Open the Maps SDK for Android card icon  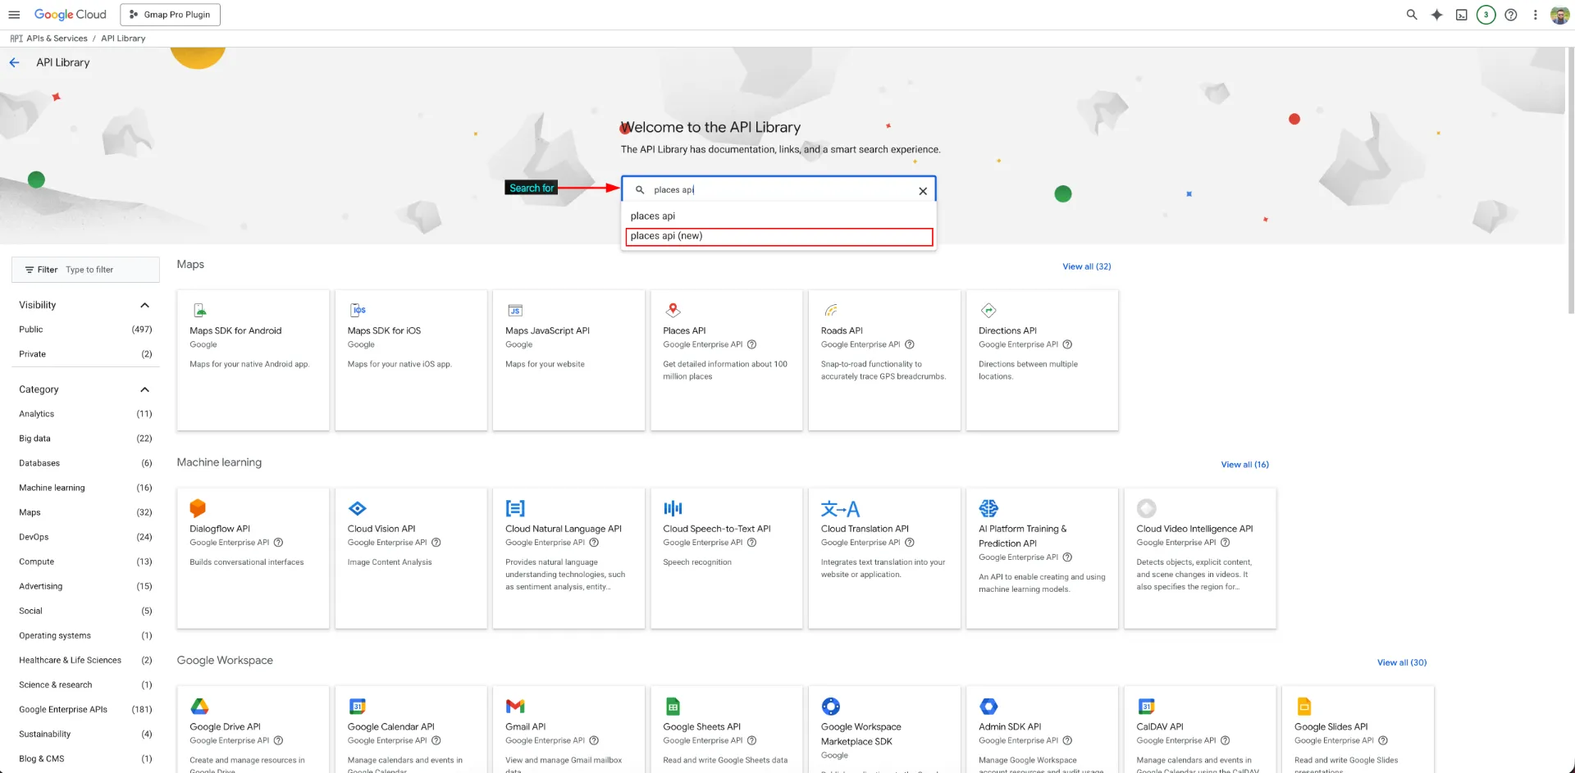pyautogui.click(x=199, y=310)
